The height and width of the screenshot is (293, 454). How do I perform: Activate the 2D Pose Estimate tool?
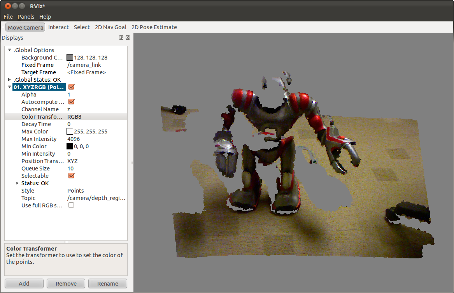click(x=154, y=27)
